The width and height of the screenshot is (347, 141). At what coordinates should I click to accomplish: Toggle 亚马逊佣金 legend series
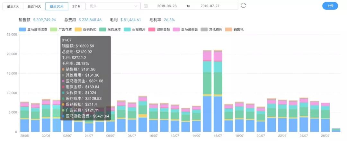(185, 29)
